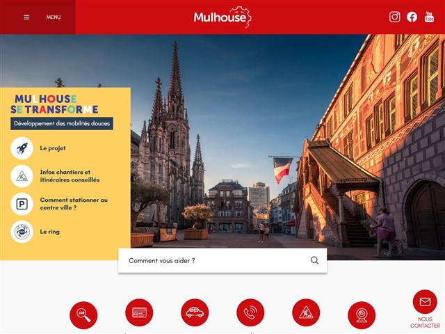This screenshot has width=445, height=334.
Task: Open Comment stationner au centre ville
Action: click(x=74, y=204)
